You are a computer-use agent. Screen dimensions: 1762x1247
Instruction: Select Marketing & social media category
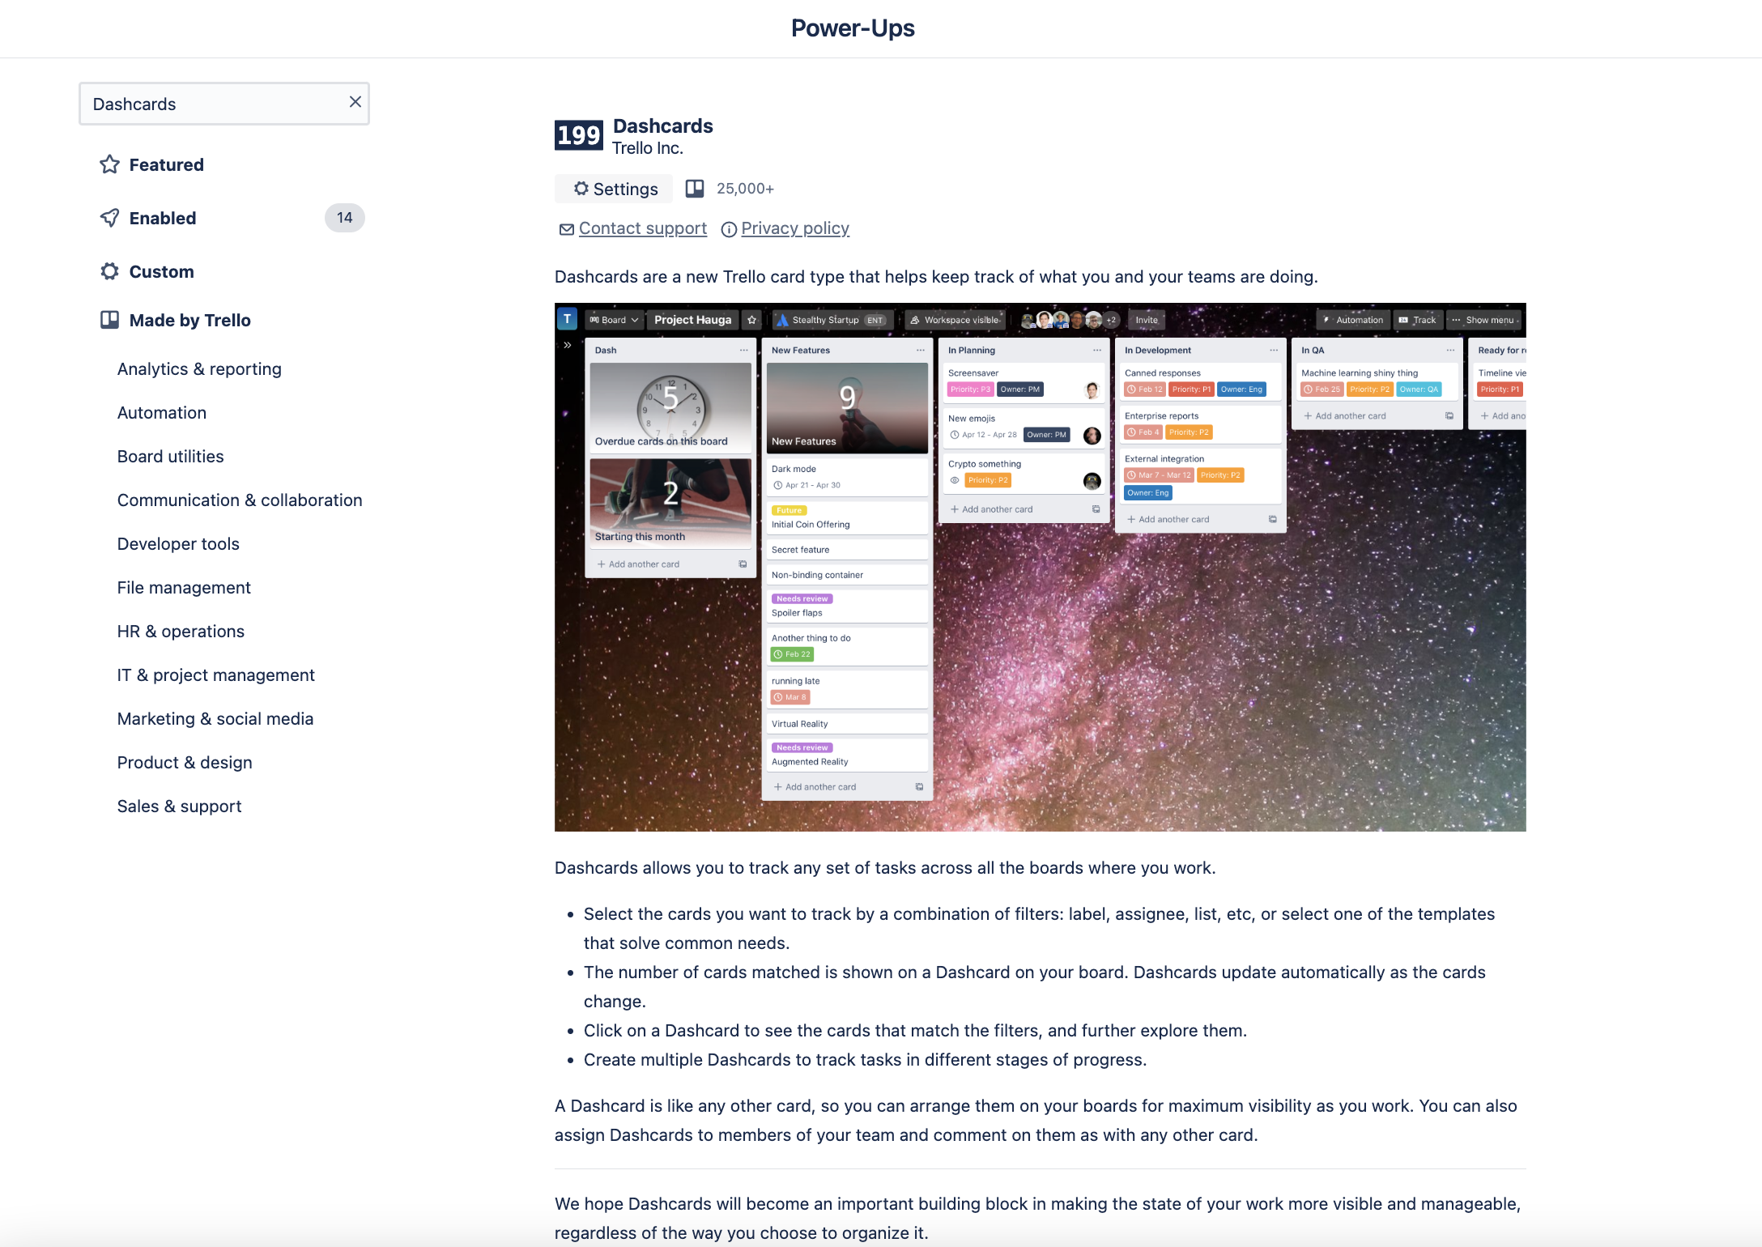click(x=215, y=719)
